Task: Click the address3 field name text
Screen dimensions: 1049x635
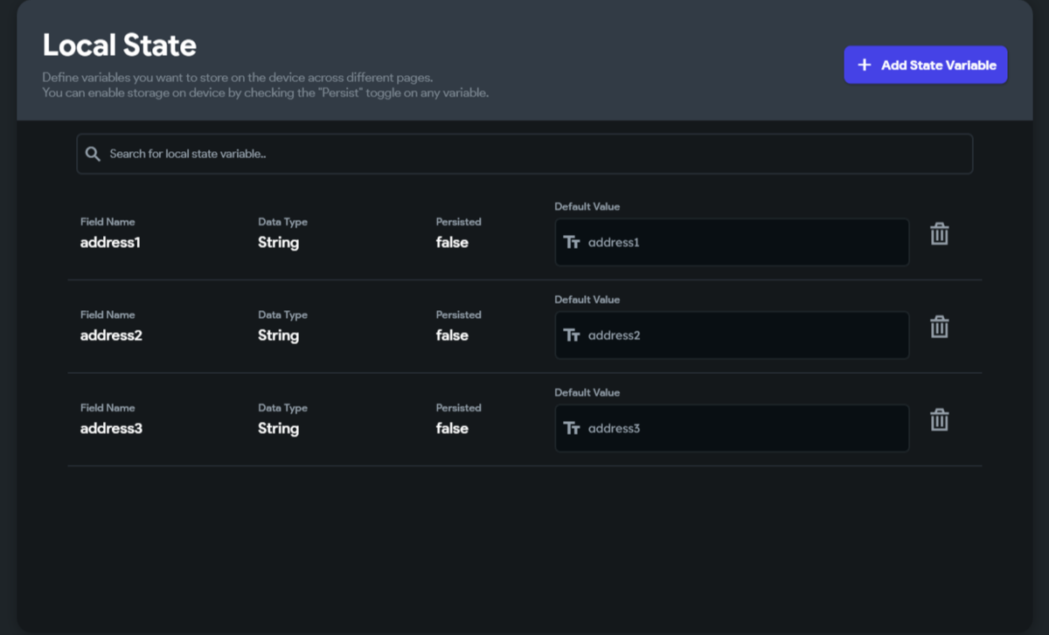Action: coord(111,429)
